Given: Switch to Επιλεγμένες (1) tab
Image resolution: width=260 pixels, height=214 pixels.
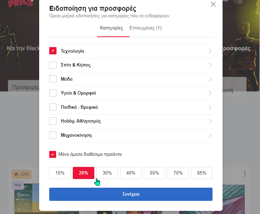Looking at the screenshot, I should pyautogui.click(x=145, y=28).
